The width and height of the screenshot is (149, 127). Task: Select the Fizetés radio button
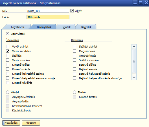click(x=74, y=92)
